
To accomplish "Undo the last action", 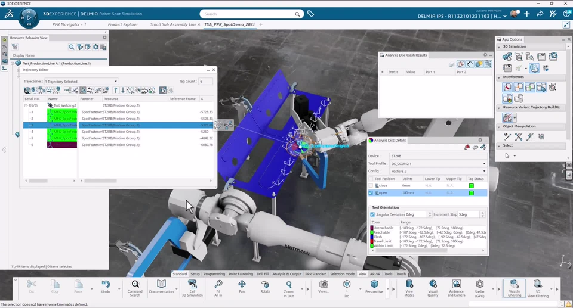I will pyautogui.click(x=106, y=287).
